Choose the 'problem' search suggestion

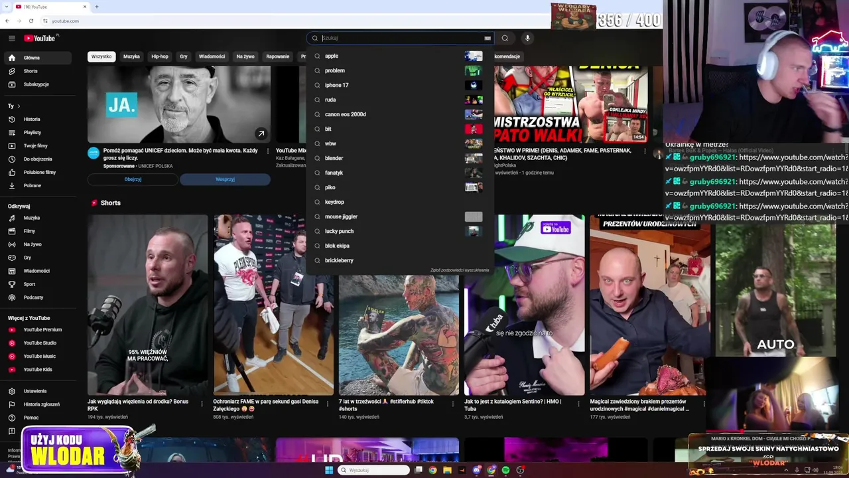coord(400,70)
